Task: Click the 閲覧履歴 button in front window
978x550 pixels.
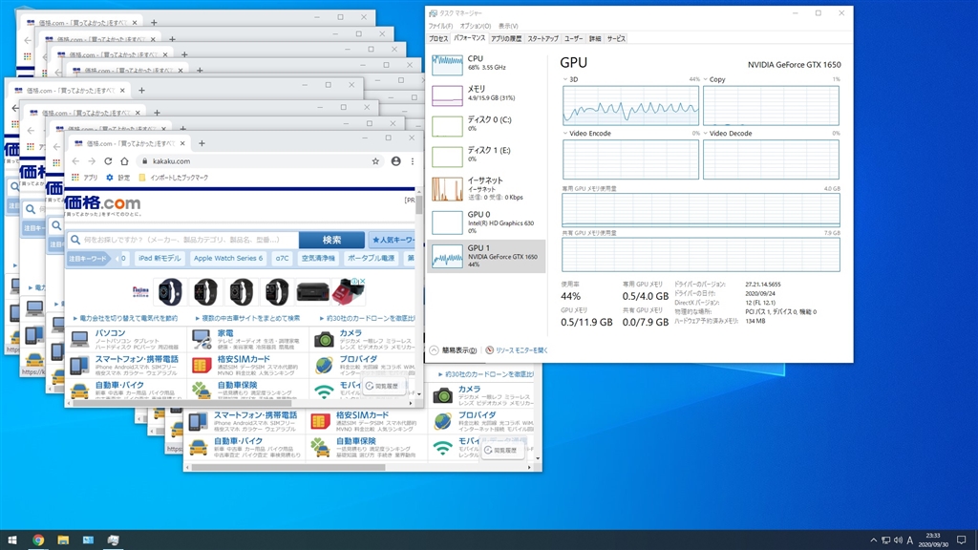Action: click(382, 386)
